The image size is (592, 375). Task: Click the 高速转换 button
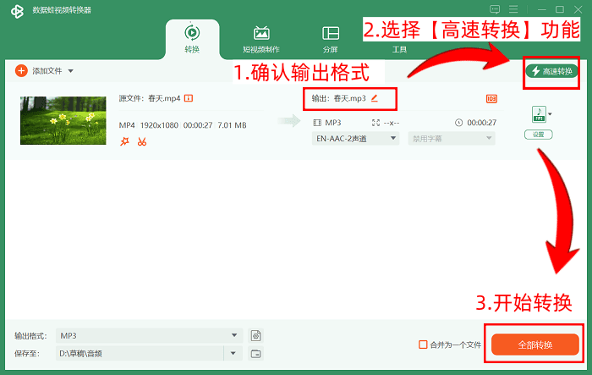(x=552, y=71)
